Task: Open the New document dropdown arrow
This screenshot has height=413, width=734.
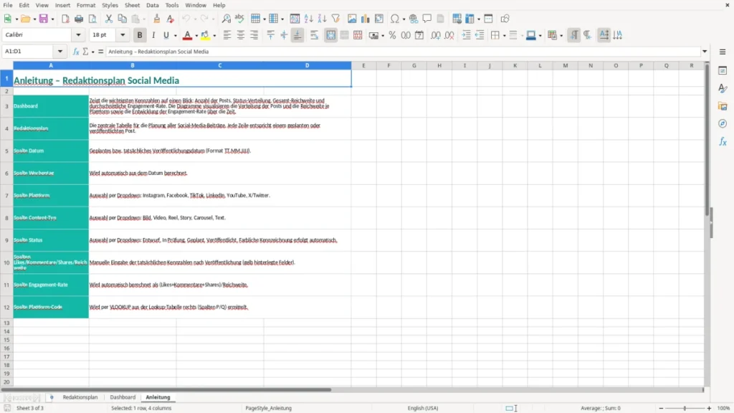Action: (x=16, y=19)
